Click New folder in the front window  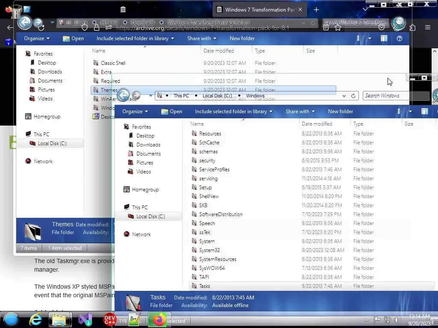point(340,111)
